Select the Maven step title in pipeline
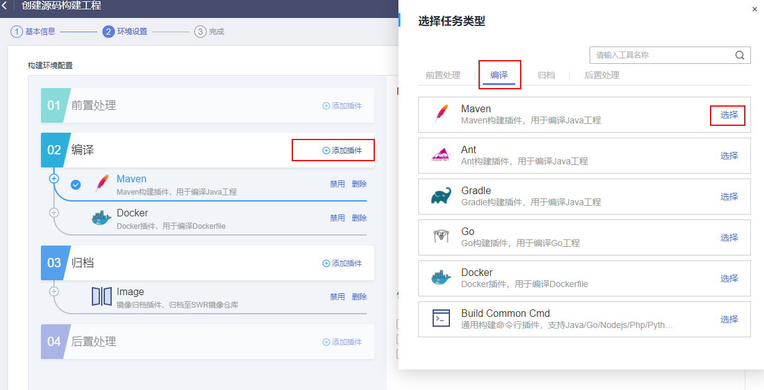The height and width of the screenshot is (390, 764). point(132,179)
